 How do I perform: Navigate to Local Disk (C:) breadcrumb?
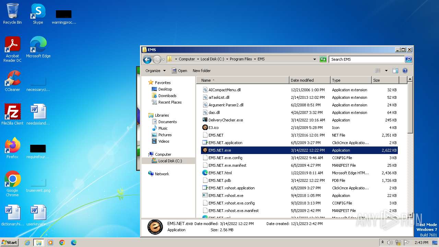pyautogui.click(x=212, y=59)
